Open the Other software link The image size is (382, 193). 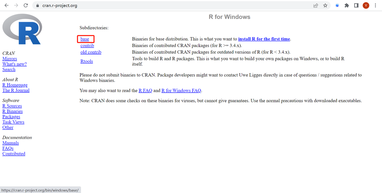click(8, 127)
